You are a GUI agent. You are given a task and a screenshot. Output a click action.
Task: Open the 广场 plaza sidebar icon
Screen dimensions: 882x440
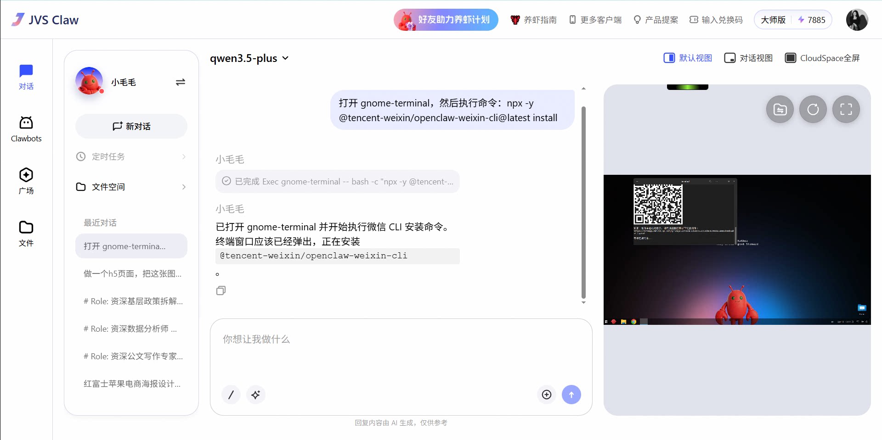tap(26, 181)
